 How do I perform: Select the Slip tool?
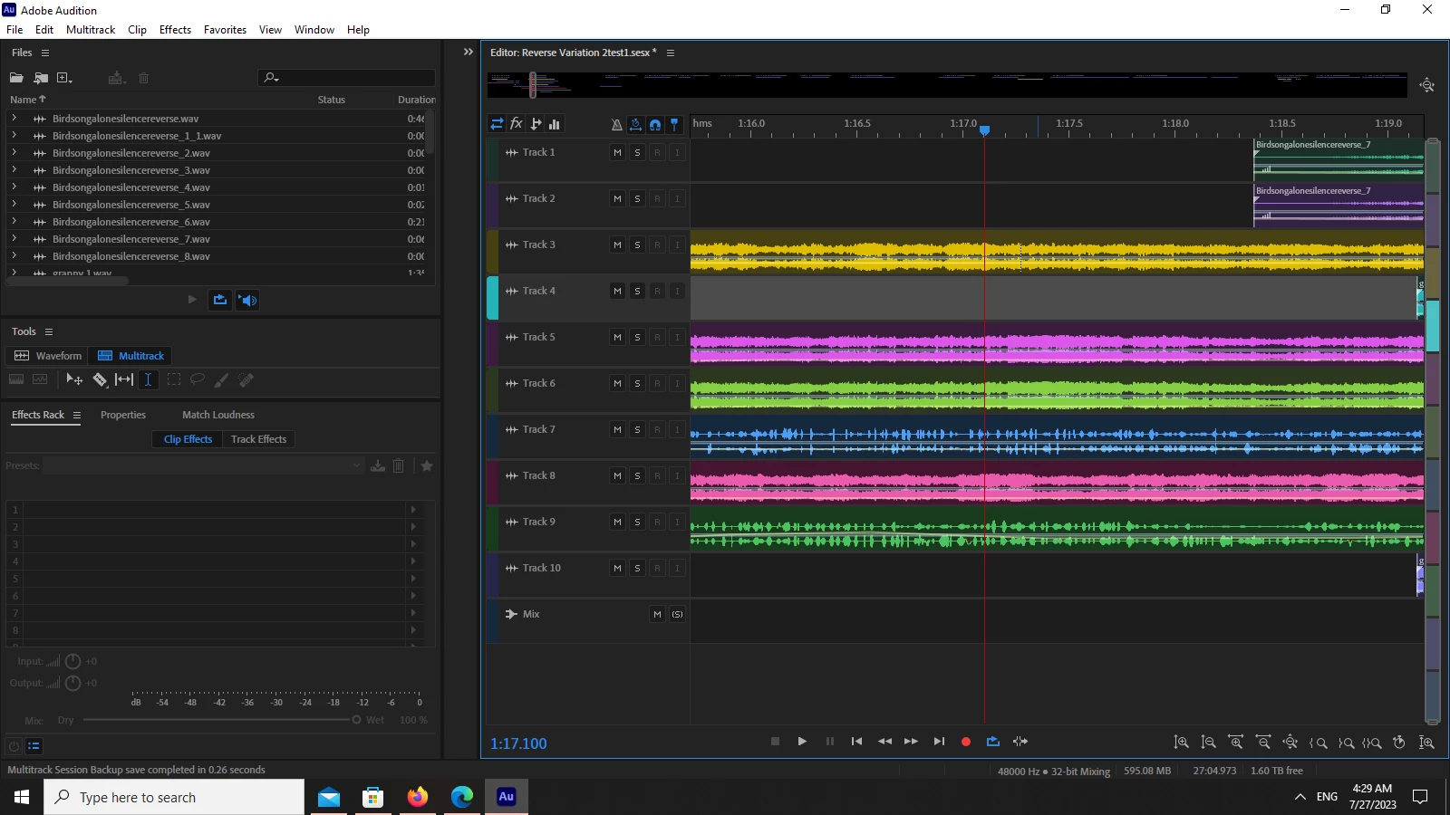click(124, 379)
